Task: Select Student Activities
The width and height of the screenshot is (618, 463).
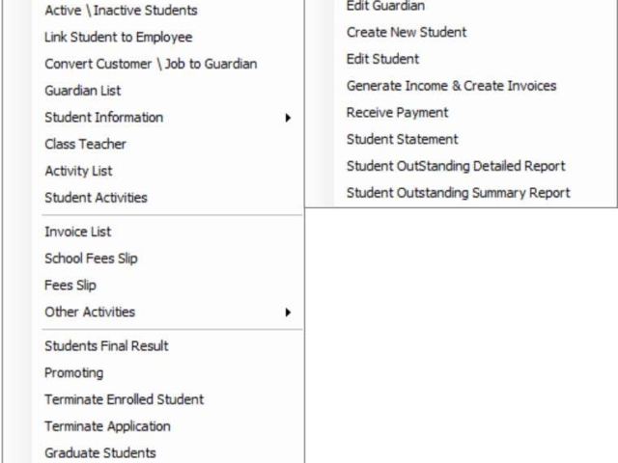Action: (96, 198)
